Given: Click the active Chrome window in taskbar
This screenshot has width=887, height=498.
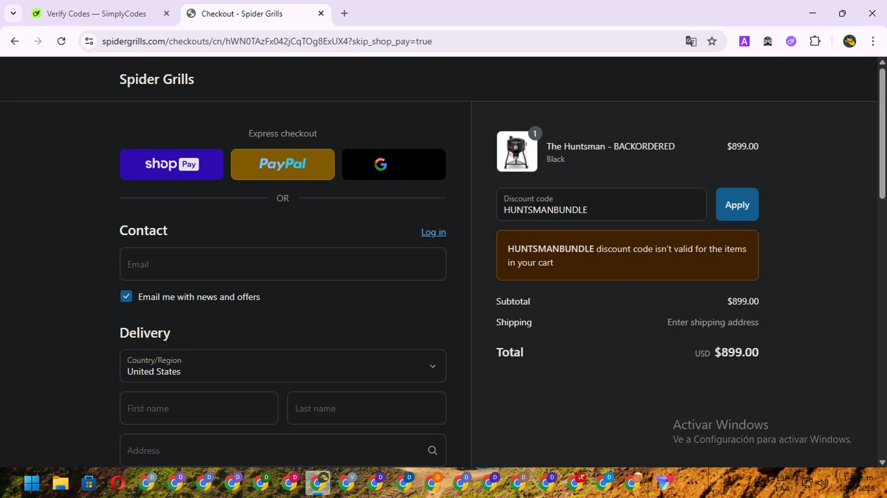Looking at the screenshot, I should pyautogui.click(x=318, y=483).
